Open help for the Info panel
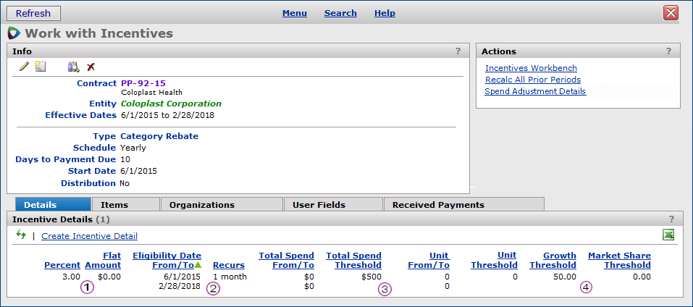The width and height of the screenshot is (693, 307). pos(458,51)
